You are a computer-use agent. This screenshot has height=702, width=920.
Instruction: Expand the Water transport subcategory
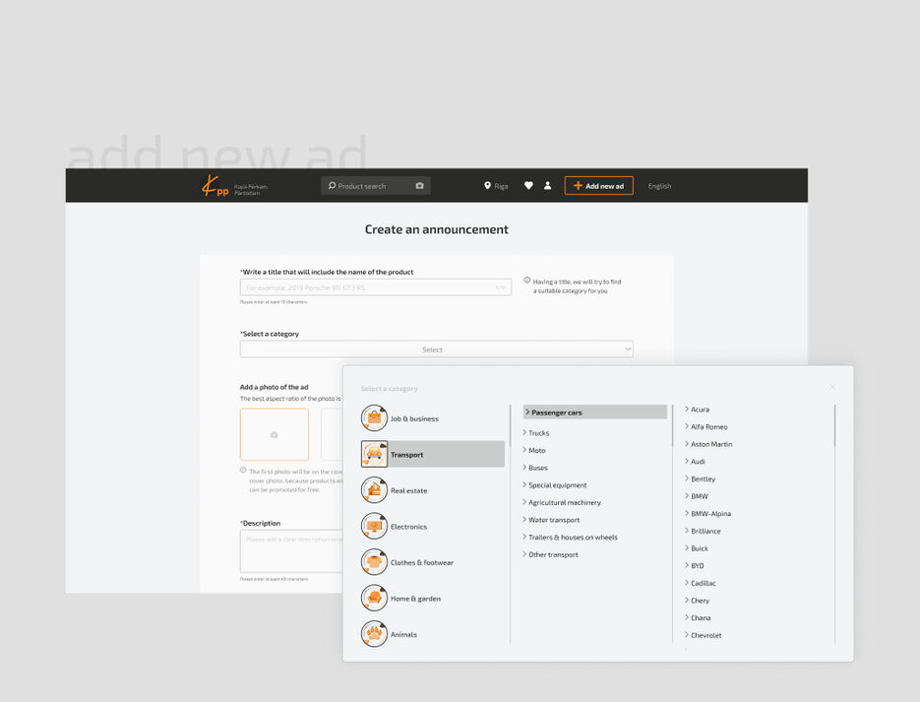(553, 520)
